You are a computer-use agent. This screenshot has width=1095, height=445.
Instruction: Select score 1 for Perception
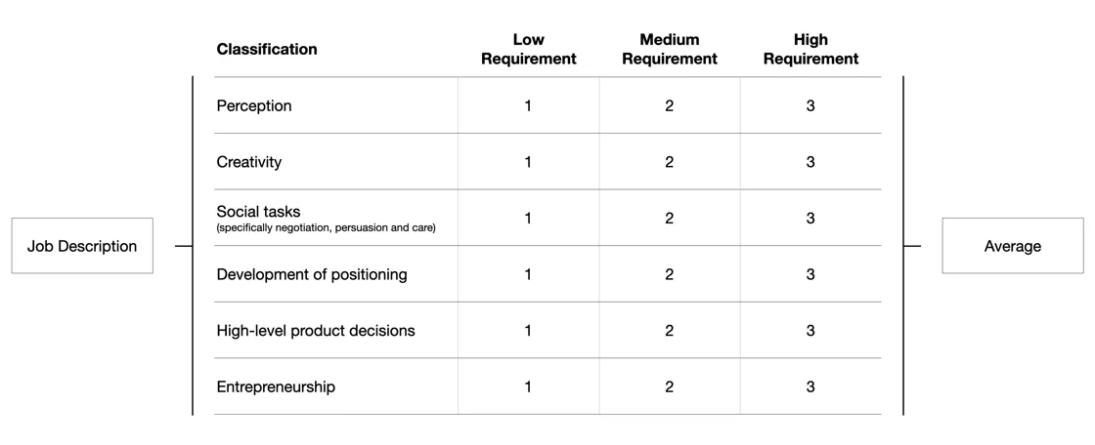click(x=528, y=106)
